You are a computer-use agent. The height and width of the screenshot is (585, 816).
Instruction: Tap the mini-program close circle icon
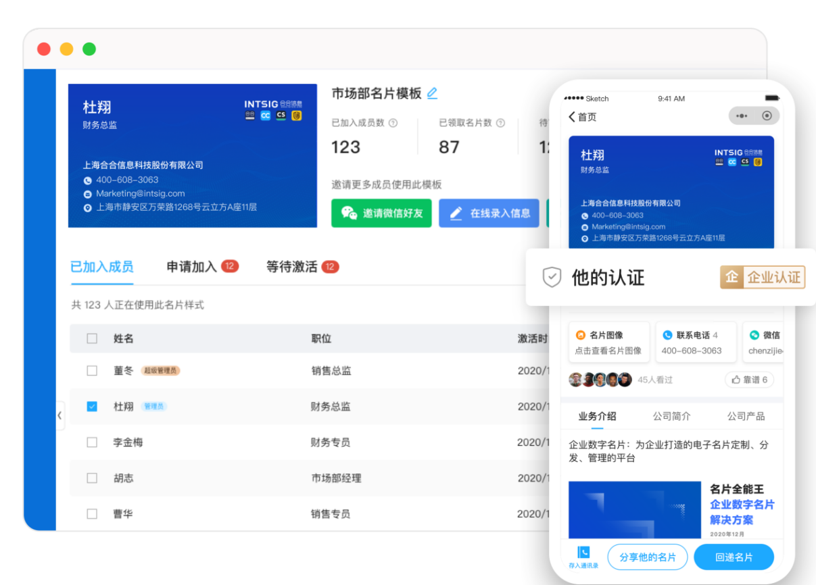tap(767, 116)
